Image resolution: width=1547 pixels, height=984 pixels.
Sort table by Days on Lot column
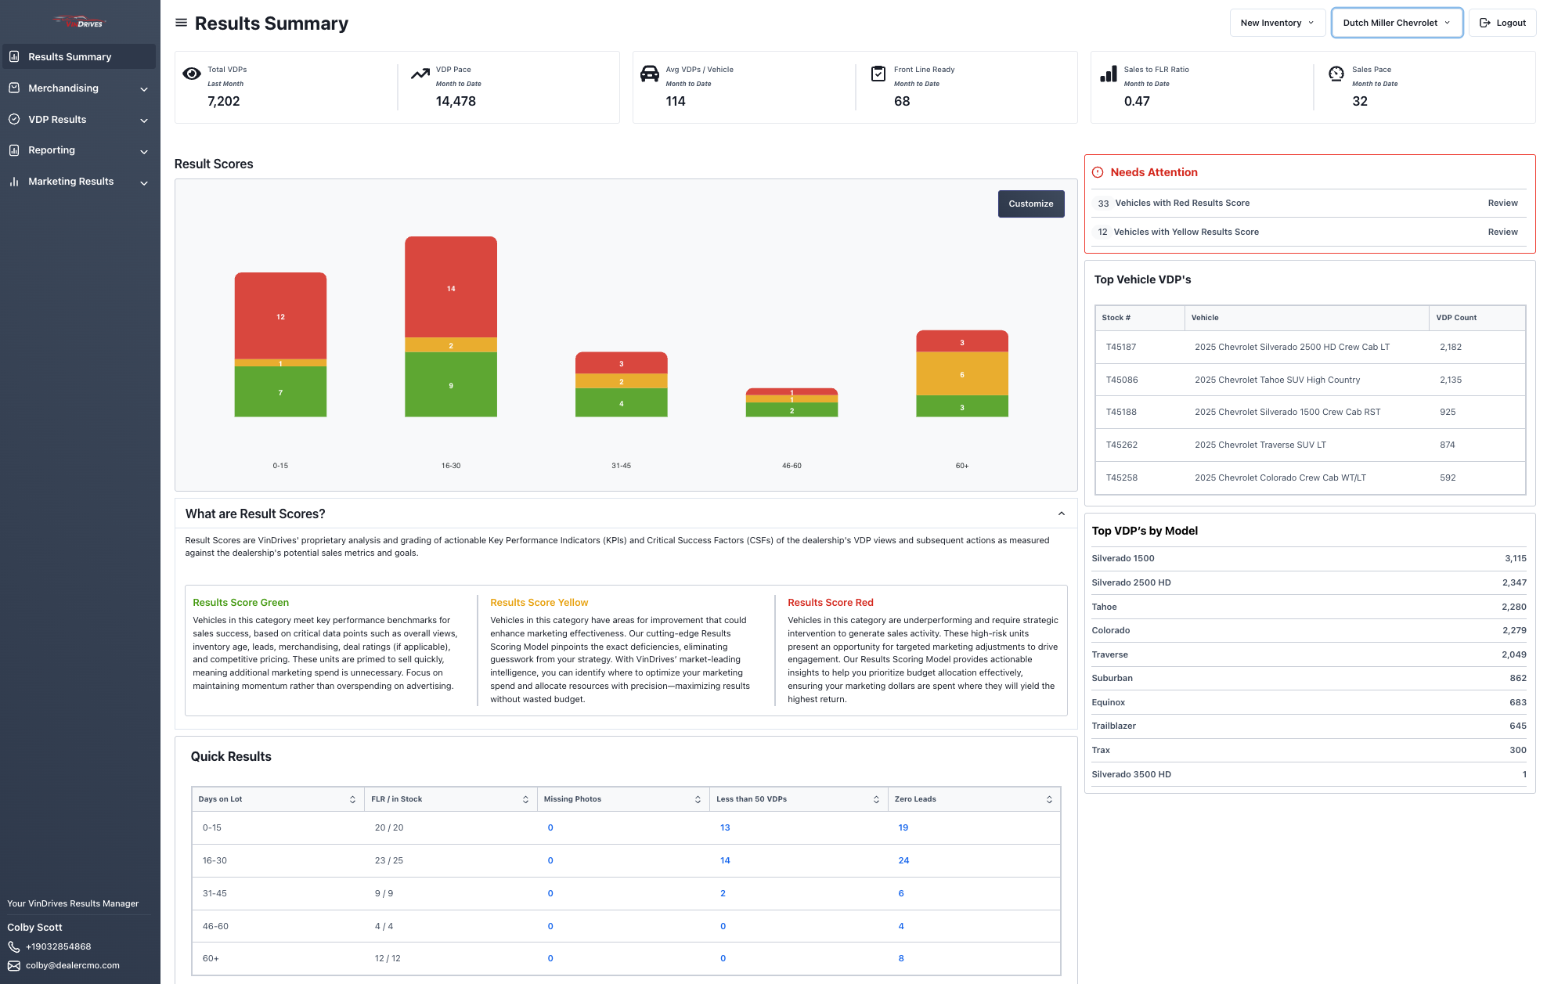tap(352, 799)
